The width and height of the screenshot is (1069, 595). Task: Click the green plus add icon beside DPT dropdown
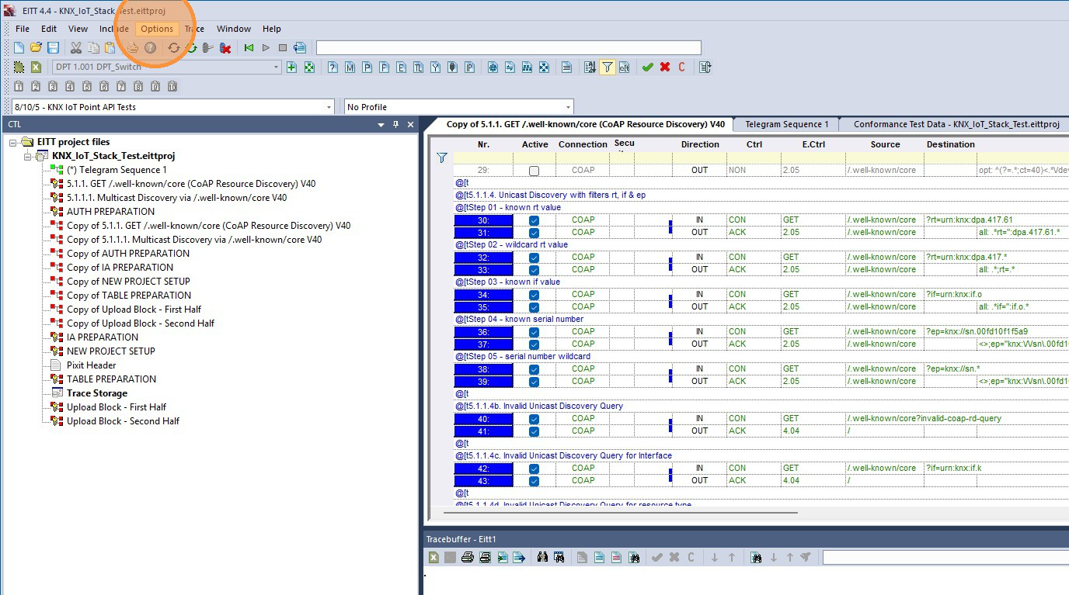(292, 67)
